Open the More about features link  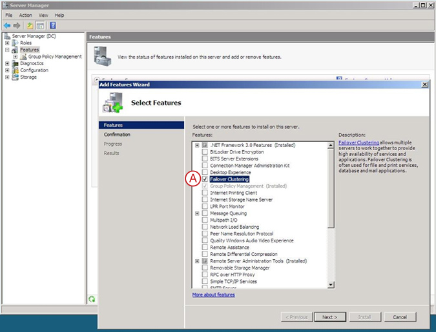(x=214, y=295)
